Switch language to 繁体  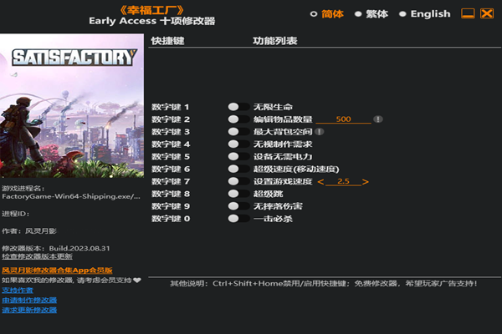(358, 13)
